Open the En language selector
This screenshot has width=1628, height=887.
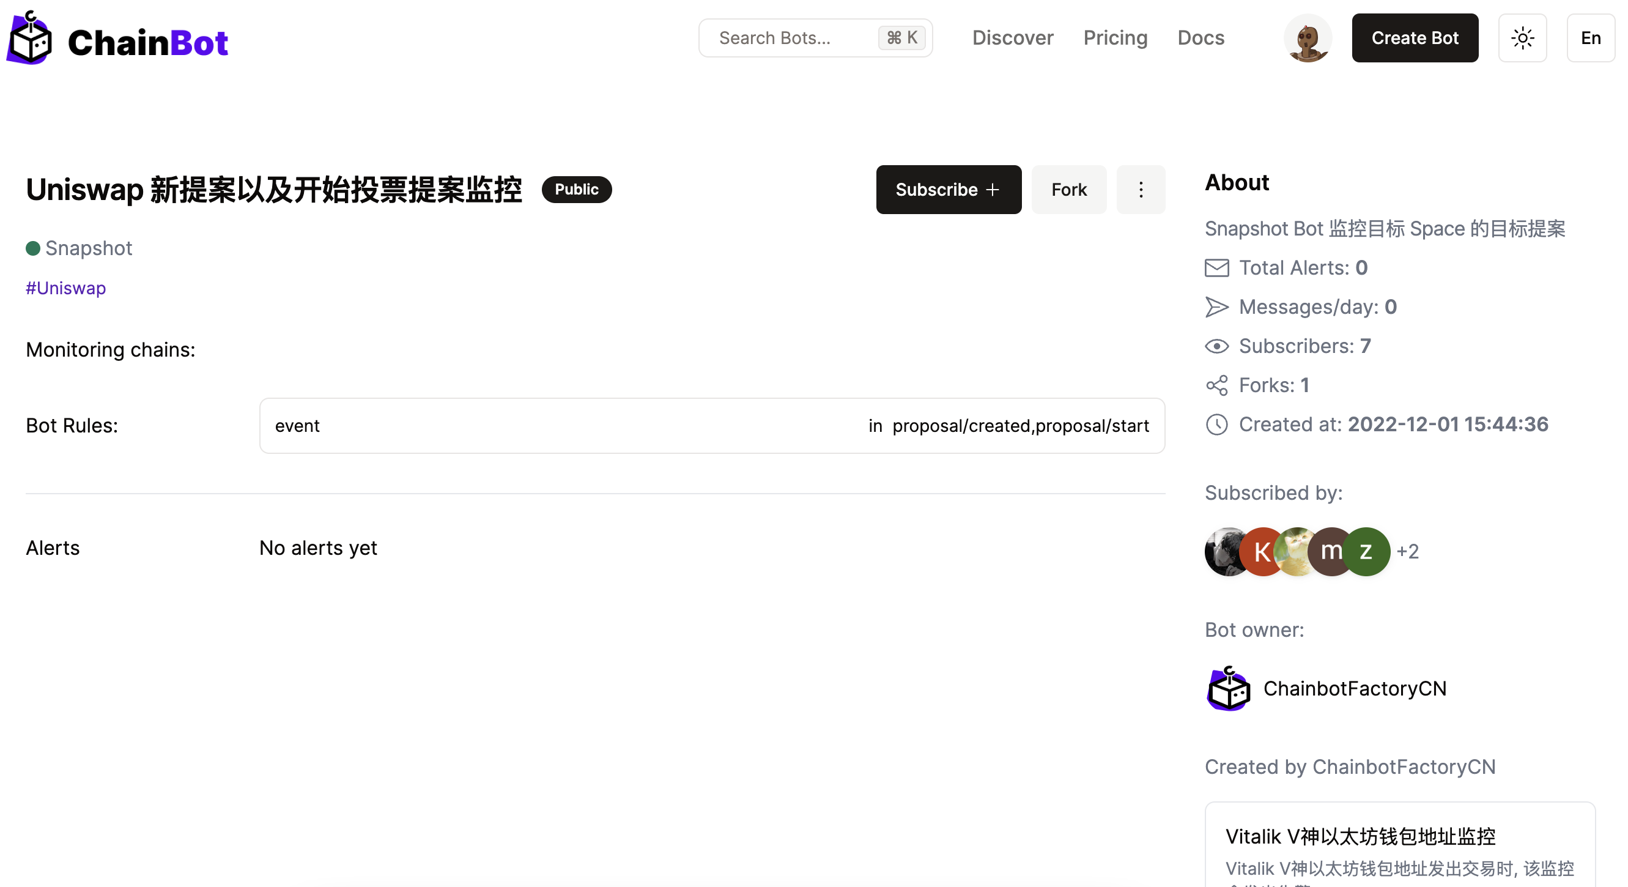pyautogui.click(x=1590, y=38)
